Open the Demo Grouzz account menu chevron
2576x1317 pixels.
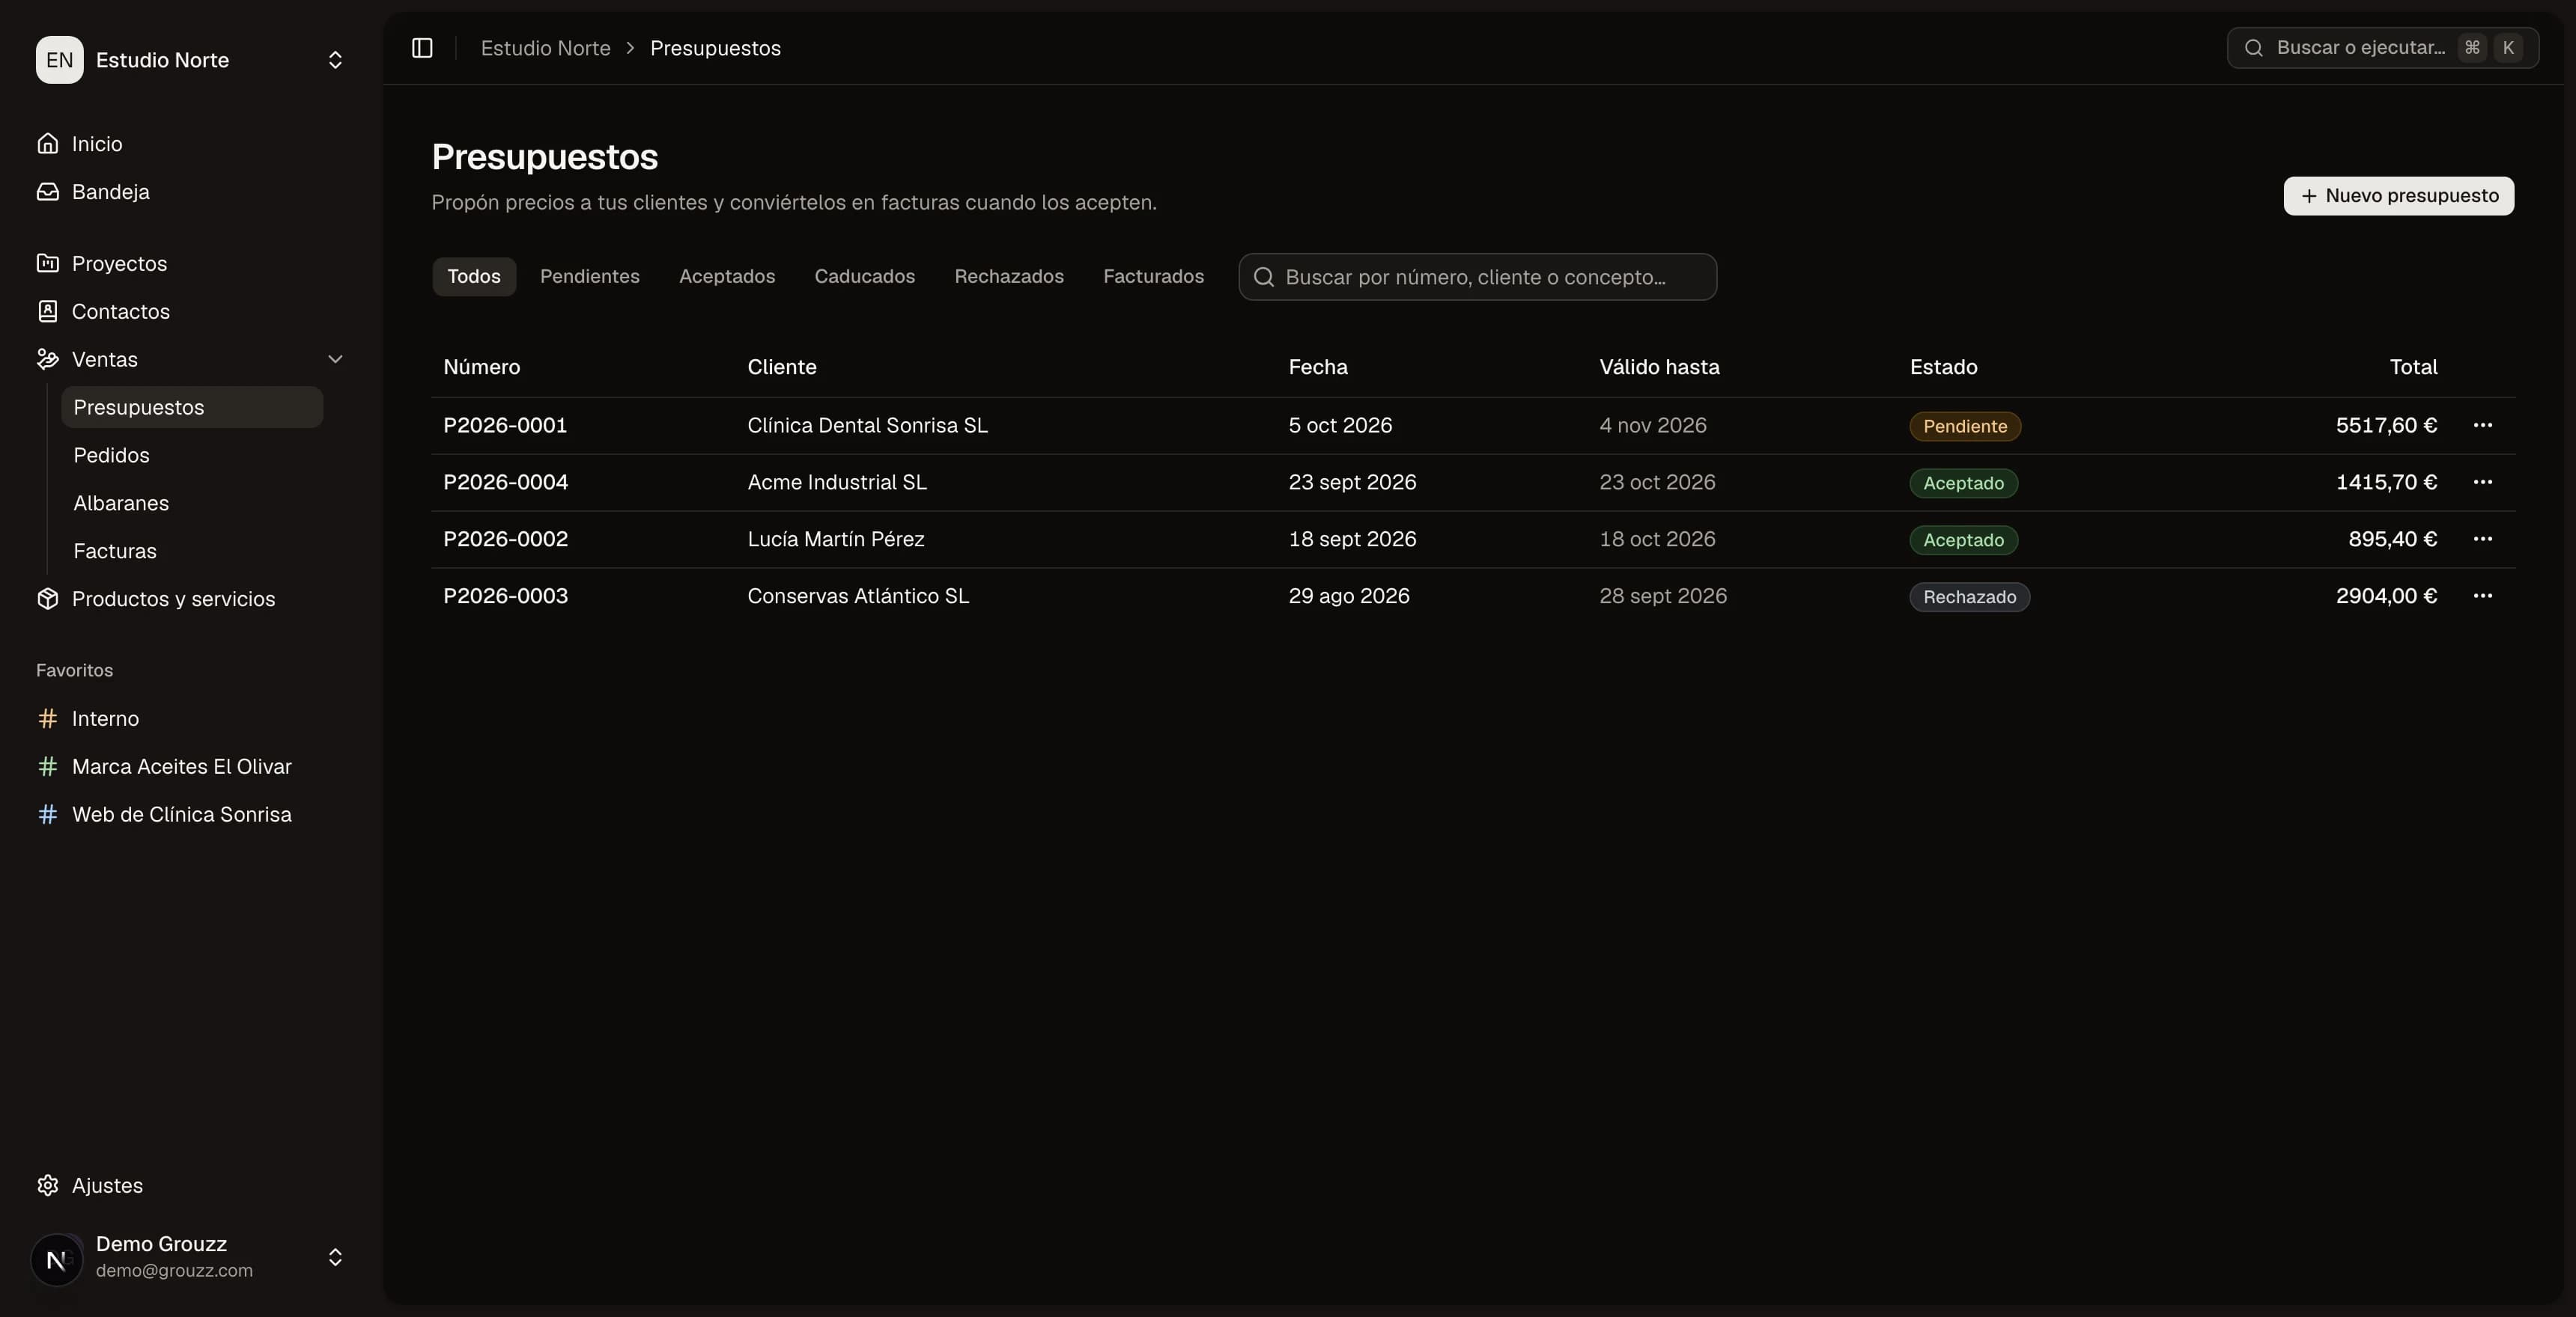(x=335, y=1257)
